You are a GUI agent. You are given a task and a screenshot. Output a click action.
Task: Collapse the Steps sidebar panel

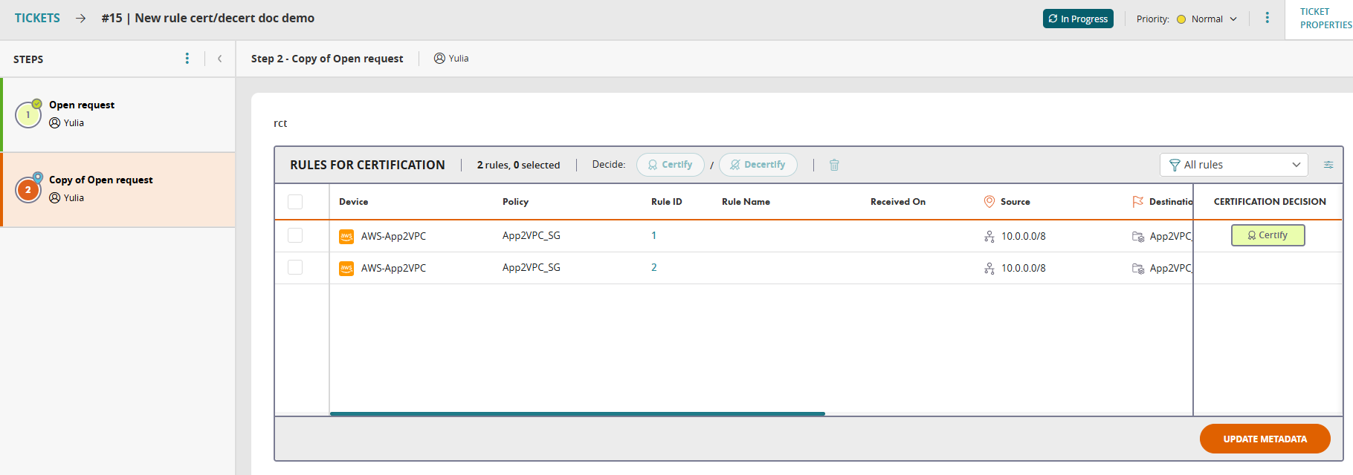(219, 59)
